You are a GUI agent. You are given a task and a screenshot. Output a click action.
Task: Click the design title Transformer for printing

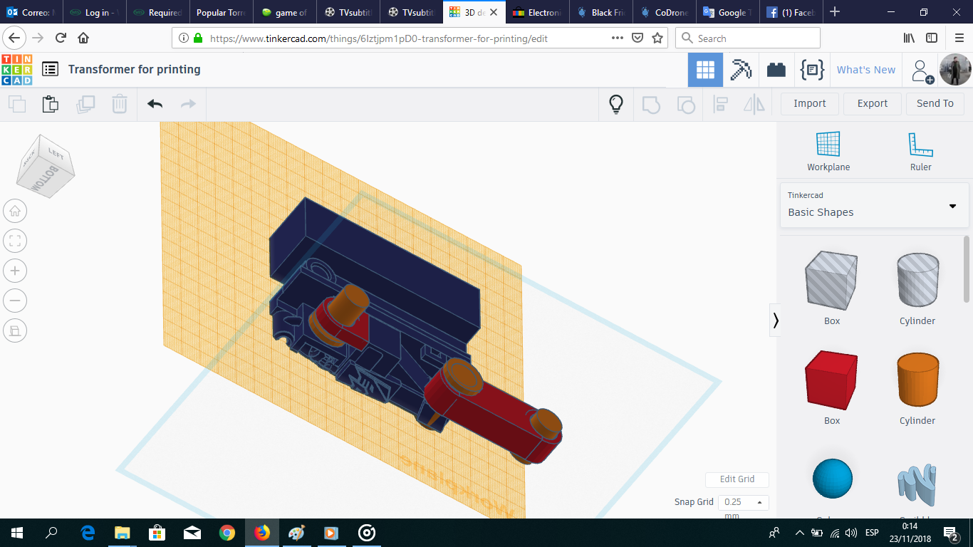tap(135, 69)
